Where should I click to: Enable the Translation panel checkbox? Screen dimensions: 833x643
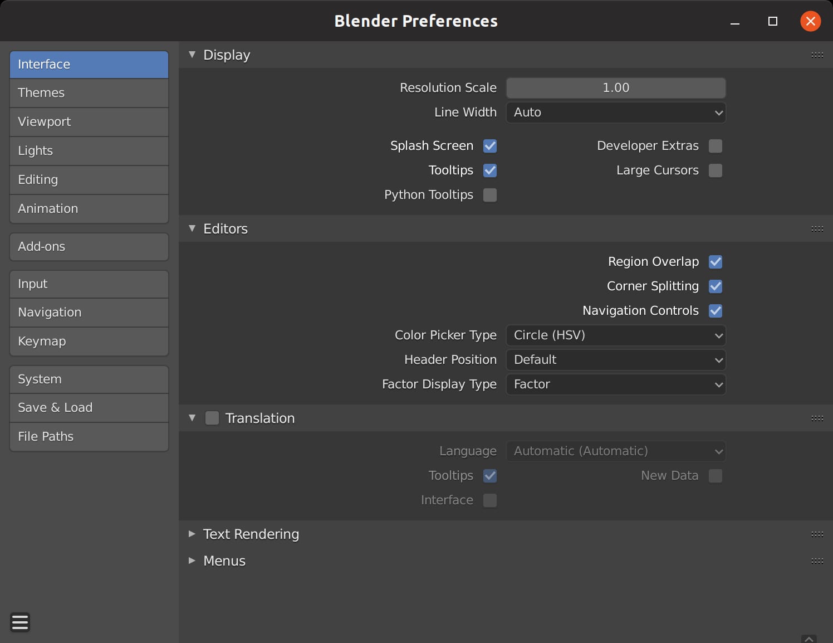[x=212, y=418]
